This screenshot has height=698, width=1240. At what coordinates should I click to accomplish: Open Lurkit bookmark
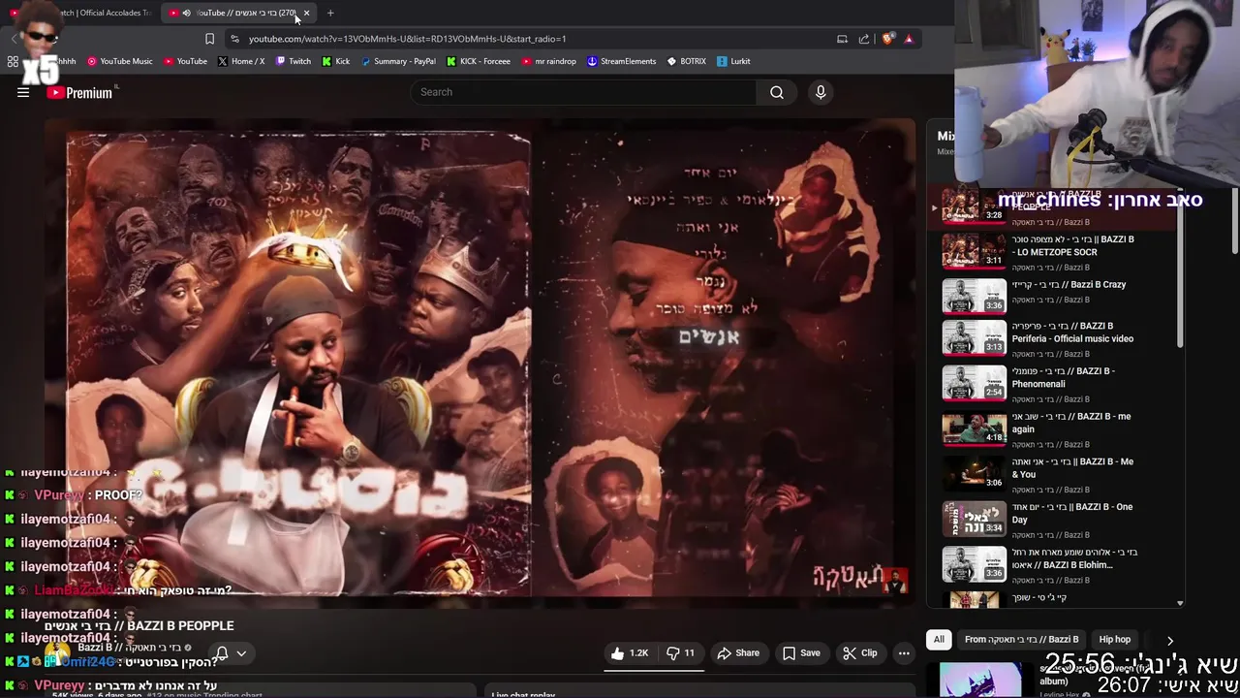pyautogui.click(x=733, y=61)
